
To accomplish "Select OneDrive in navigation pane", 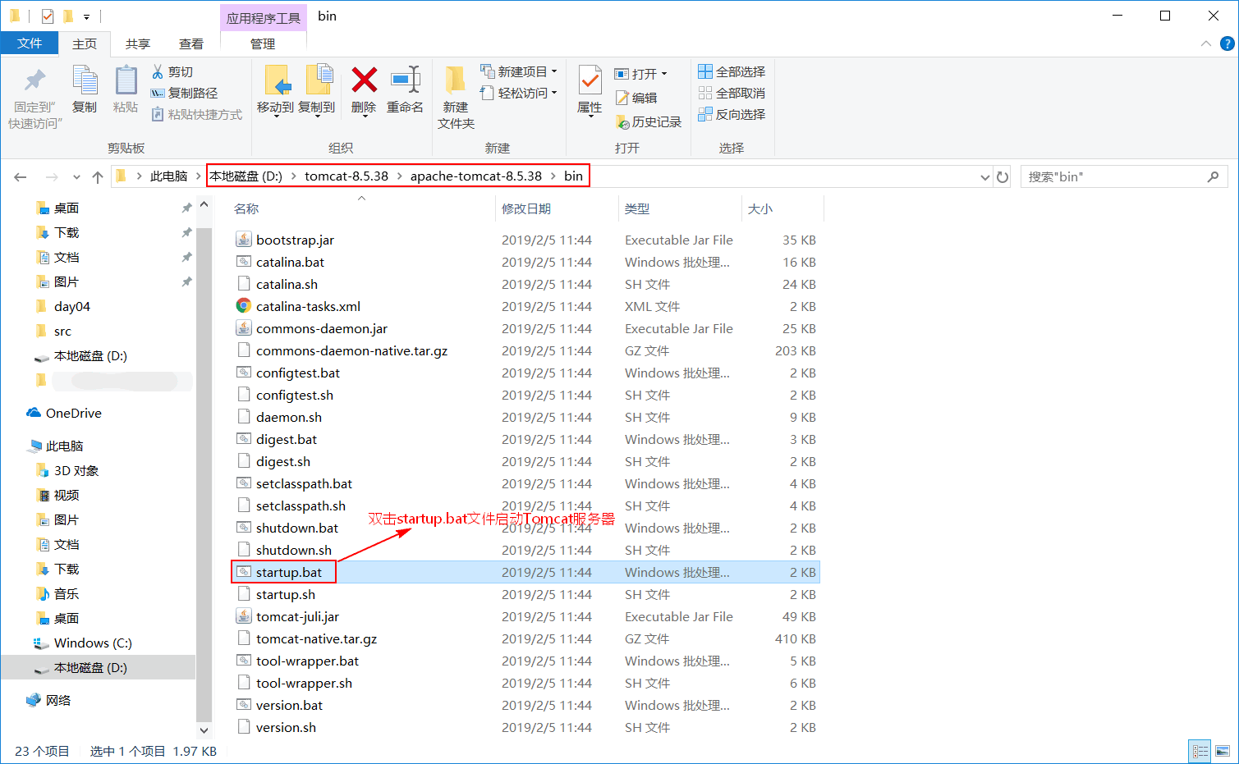I will tap(64, 414).
